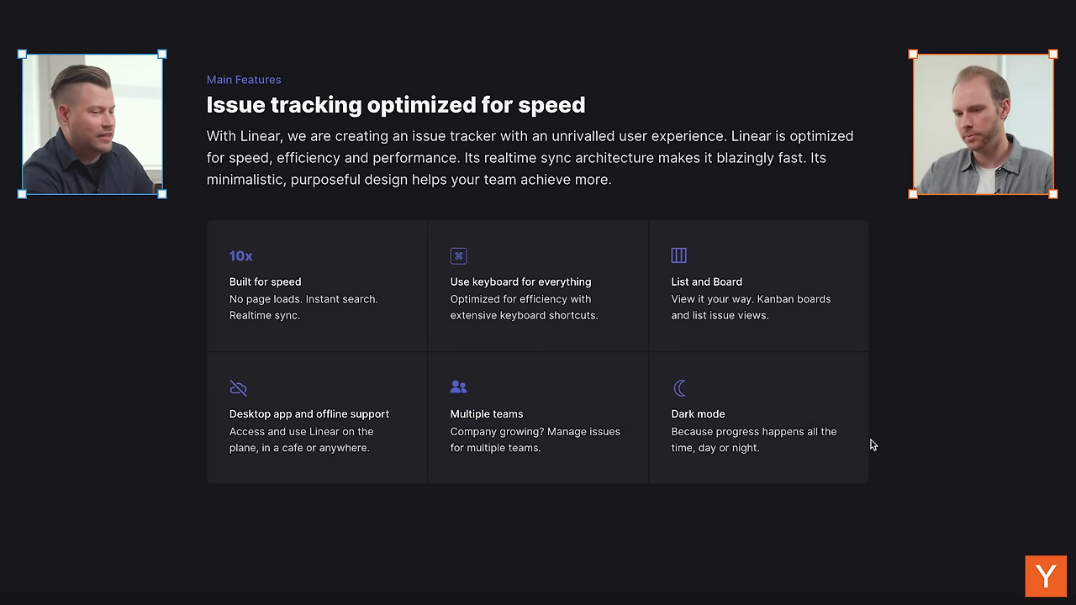Image resolution: width=1076 pixels, height=605 pixels.
Task: Click the Desktop app and offline support title
Action: click(x=309, y=413)
